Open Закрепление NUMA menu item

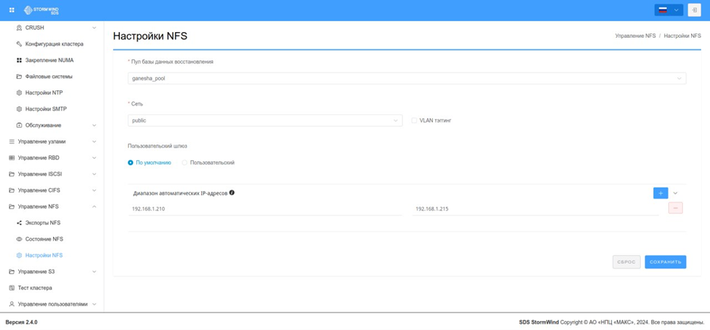pos(50,60)
